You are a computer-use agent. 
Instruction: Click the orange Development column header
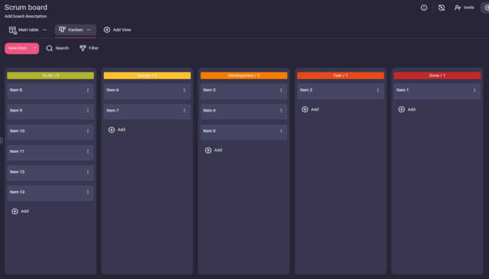coord(244,75)
